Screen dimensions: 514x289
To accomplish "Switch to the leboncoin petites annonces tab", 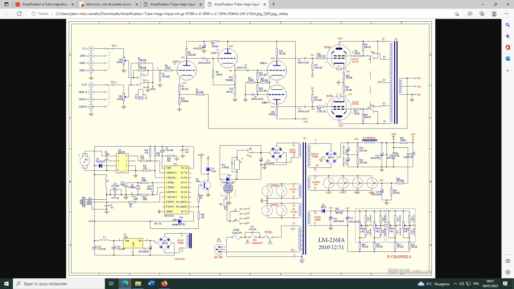I will click(x=109, y=4).
